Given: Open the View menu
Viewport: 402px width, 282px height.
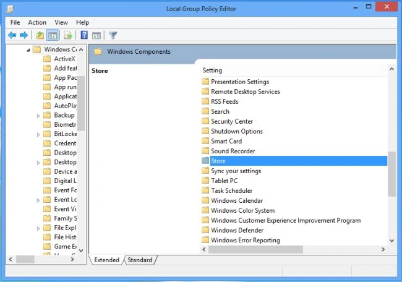Looking at the screenshot, I should [x=61, y=22].
